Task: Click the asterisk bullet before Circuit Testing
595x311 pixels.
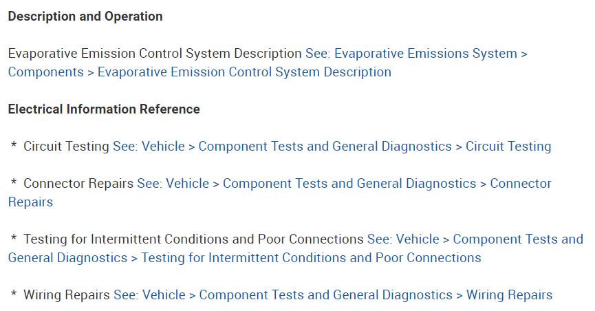Action: 14,147
